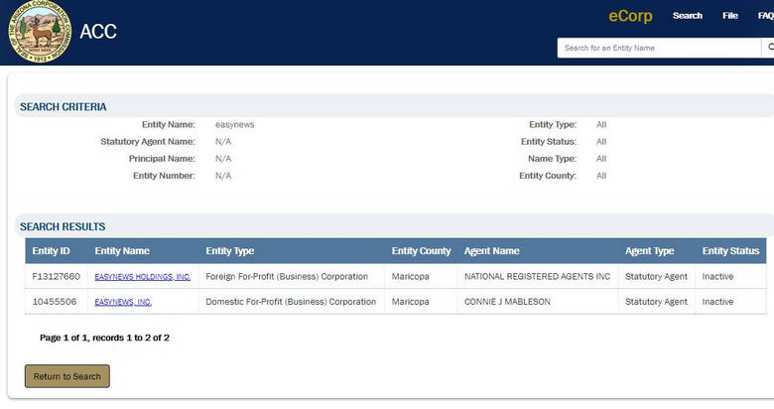The height and width of the screenshot is (409, 774).
Task: Click the Statutory Agent Name label
Action: (148, 142)
